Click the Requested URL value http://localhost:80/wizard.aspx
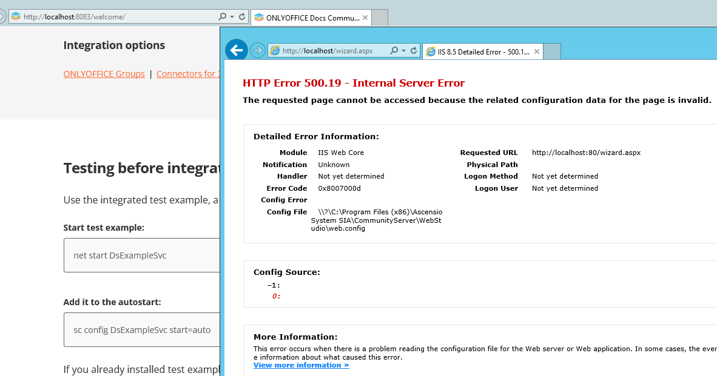 click(x=586, y=153)
